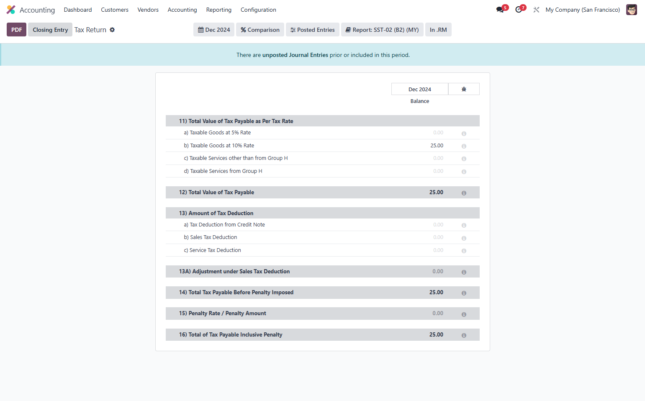Open the Customers menu
645x401 pixels.
pos(115,10)
